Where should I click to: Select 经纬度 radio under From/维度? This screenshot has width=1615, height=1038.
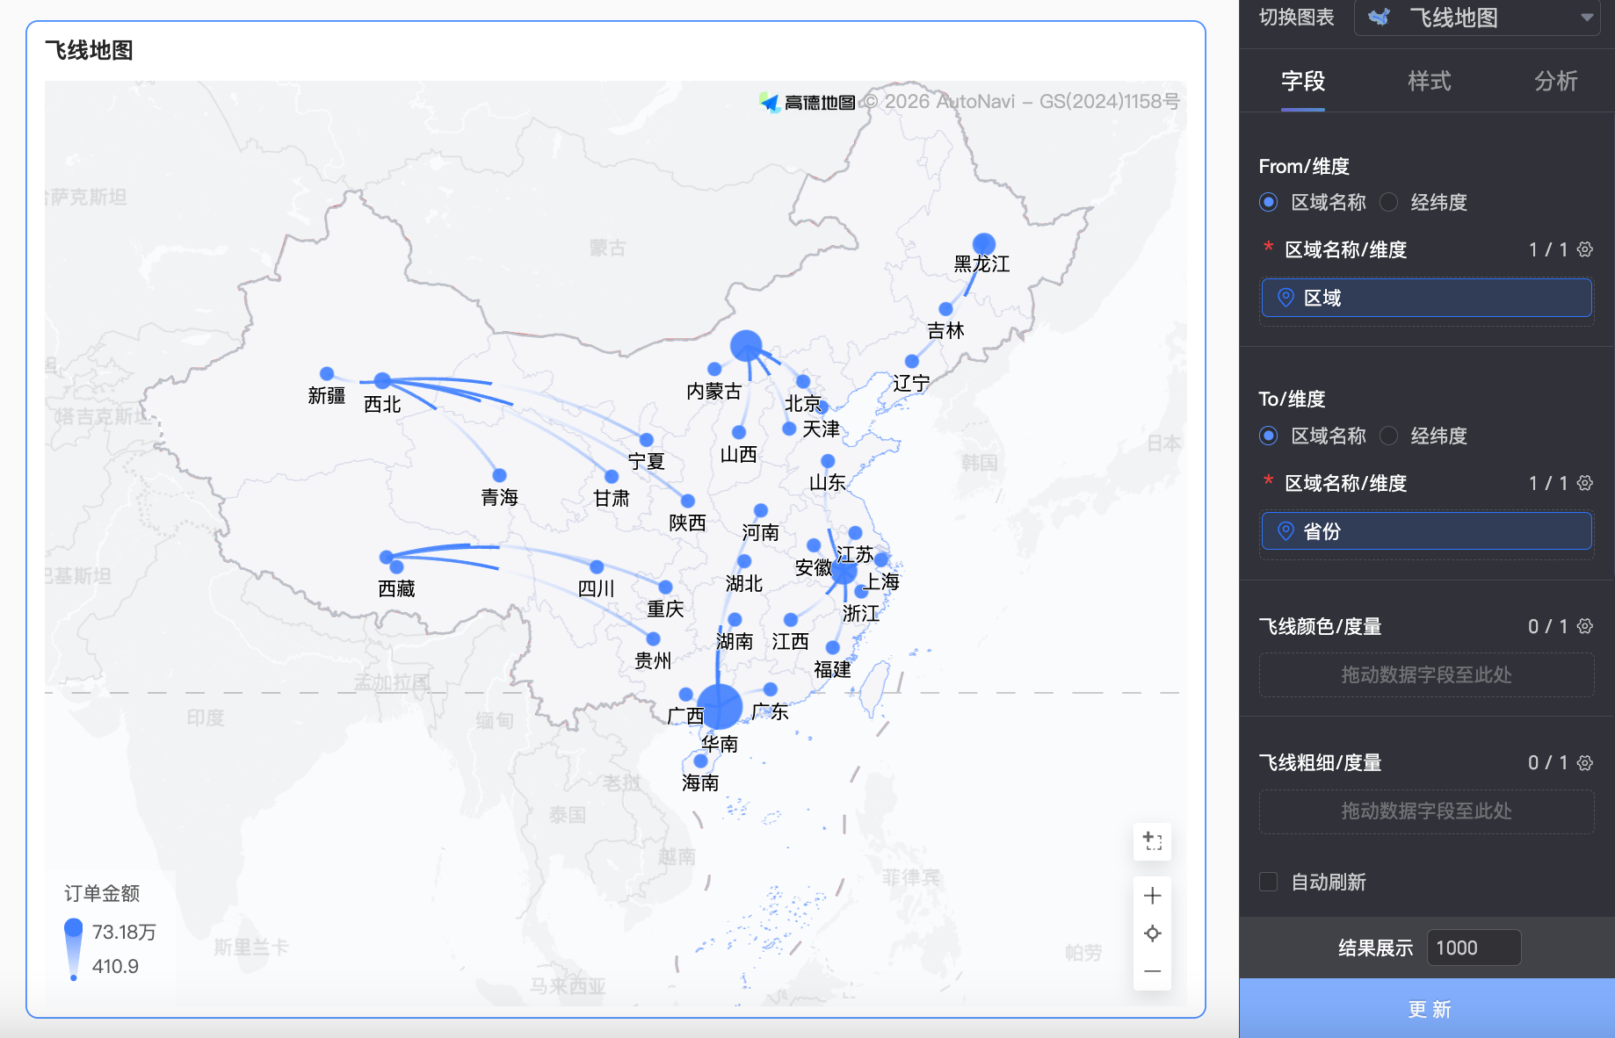(x=1389, y=202)
